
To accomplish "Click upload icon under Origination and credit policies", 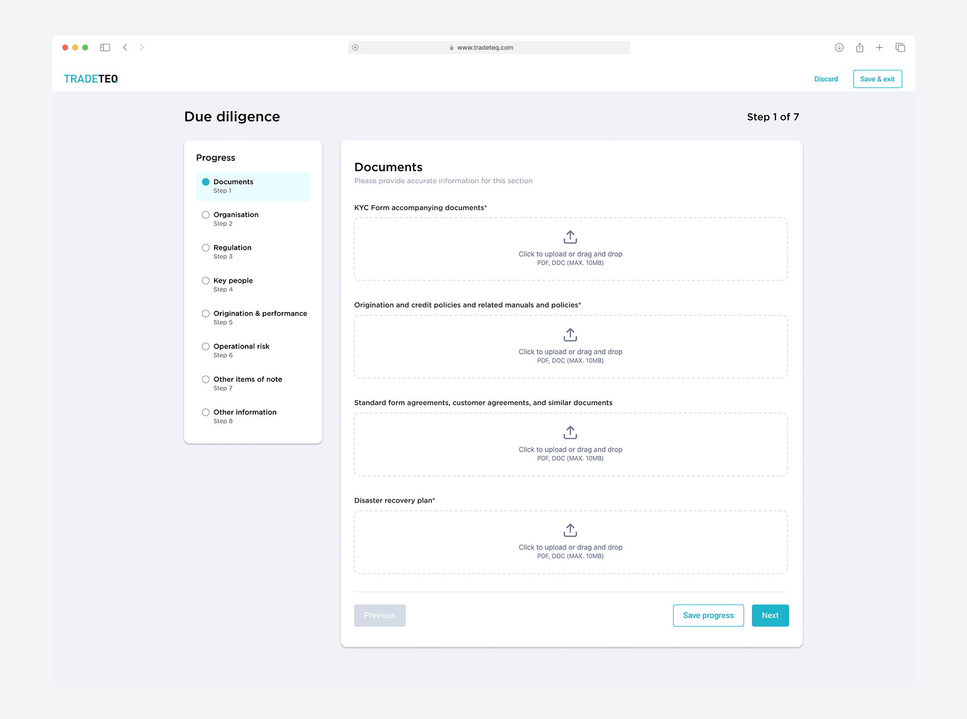I will coord(570,335).
